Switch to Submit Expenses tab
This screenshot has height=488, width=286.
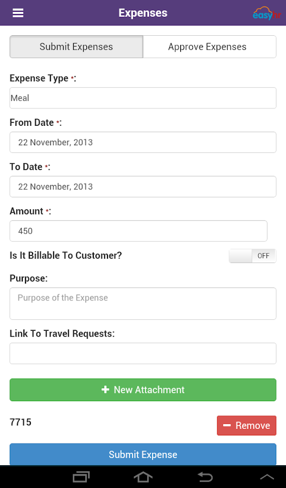pyautogui.click(x=77, y=47)
